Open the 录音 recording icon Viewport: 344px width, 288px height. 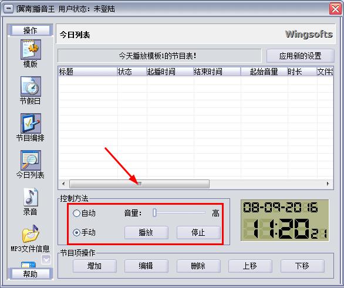[31, 196]
